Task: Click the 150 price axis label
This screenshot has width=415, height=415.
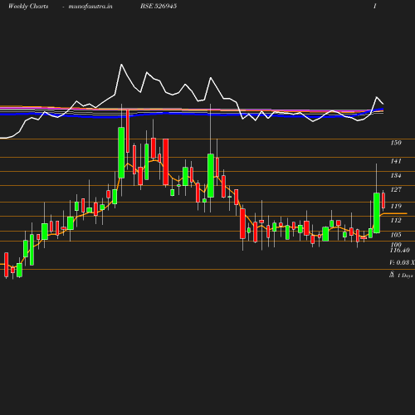Action: [396, 143]
